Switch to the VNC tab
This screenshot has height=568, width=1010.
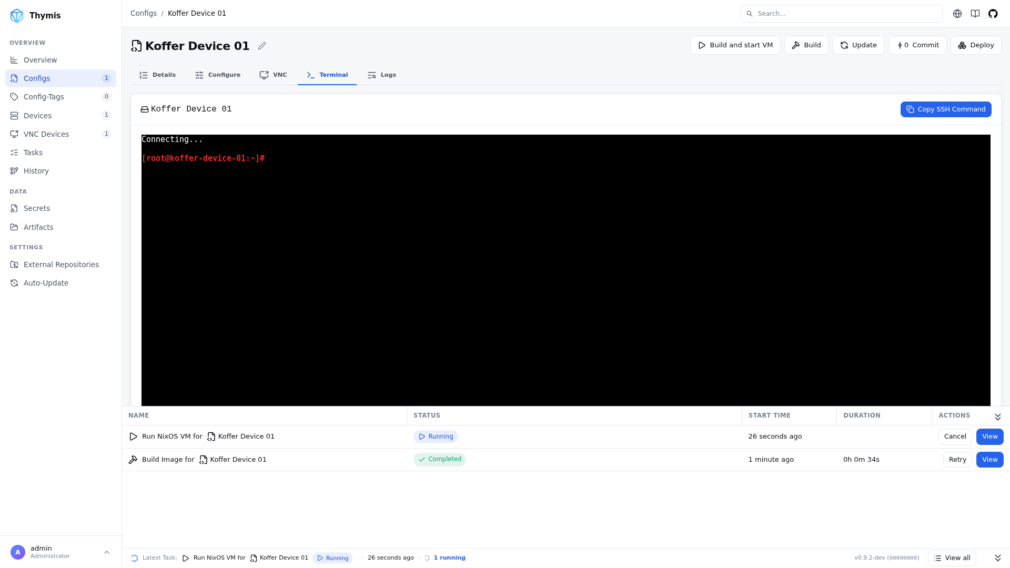tap(273, 75)
